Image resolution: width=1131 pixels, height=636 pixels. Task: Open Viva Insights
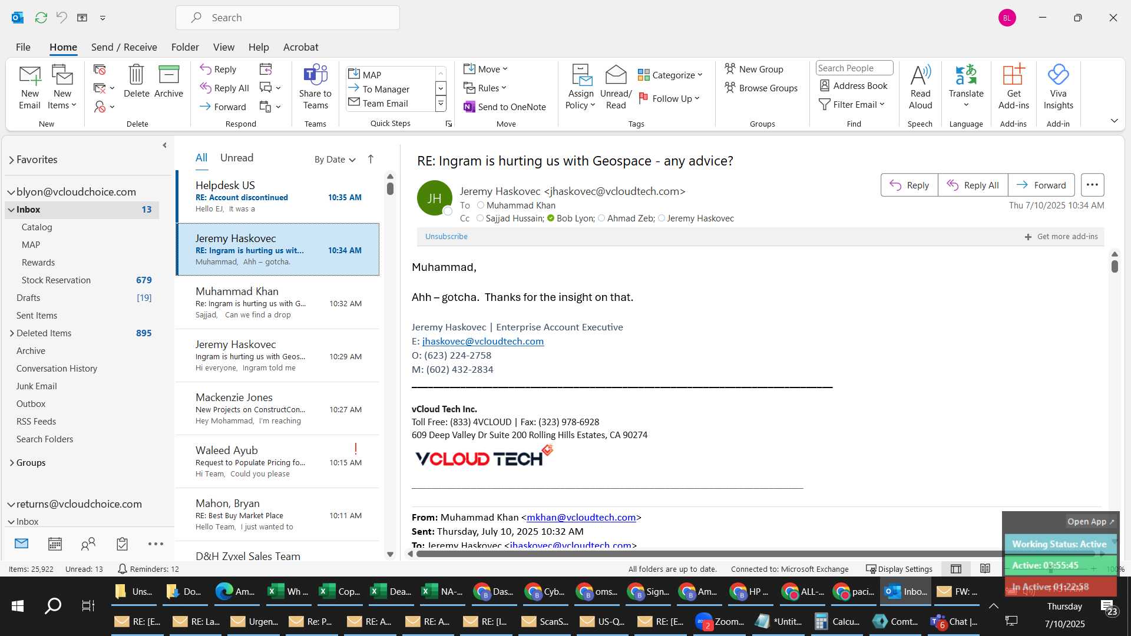click(1058, 87)
